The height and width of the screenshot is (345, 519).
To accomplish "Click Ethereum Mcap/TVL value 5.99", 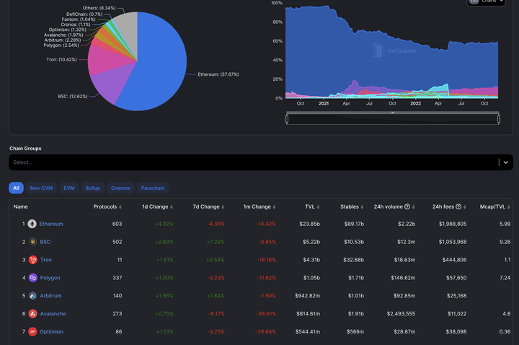I will [505, 224].
